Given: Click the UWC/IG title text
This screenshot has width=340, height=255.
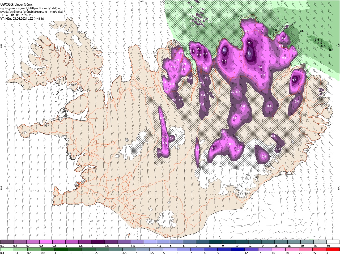Looking at the screenshot, I should [x=6, y=4].
